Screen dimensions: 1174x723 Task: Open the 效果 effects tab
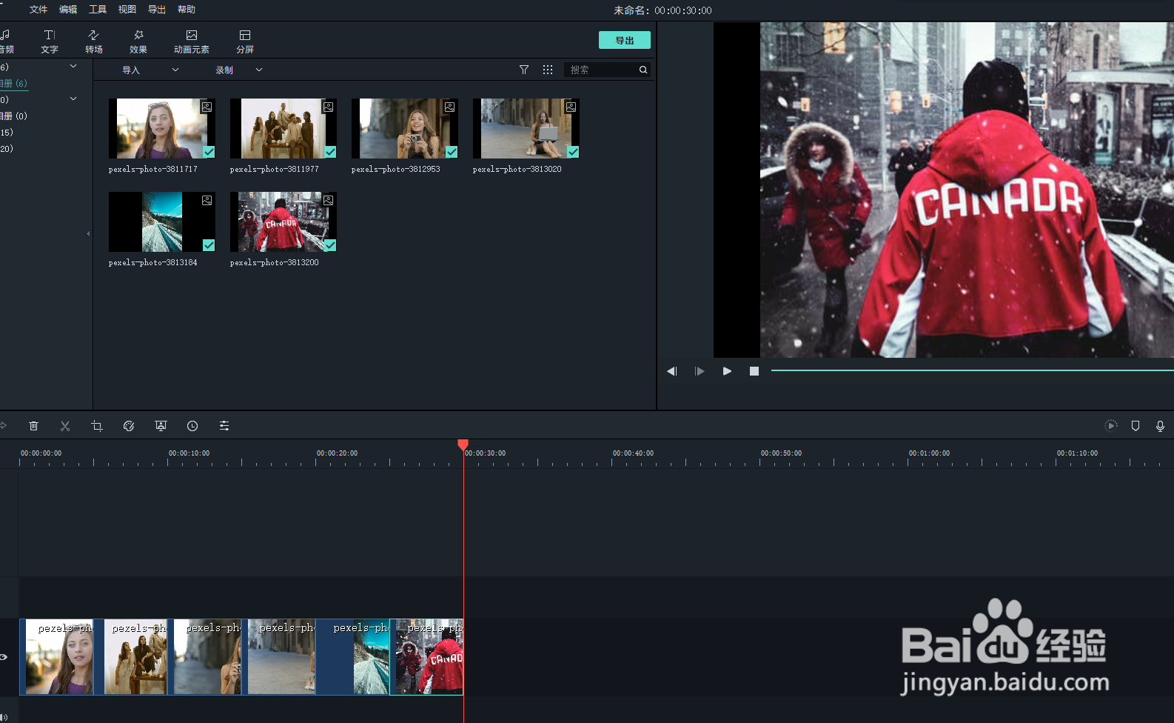[138, 41]
